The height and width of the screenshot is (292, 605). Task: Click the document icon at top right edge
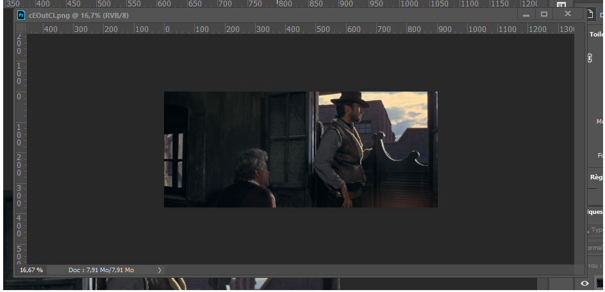[x=590, y=14]
